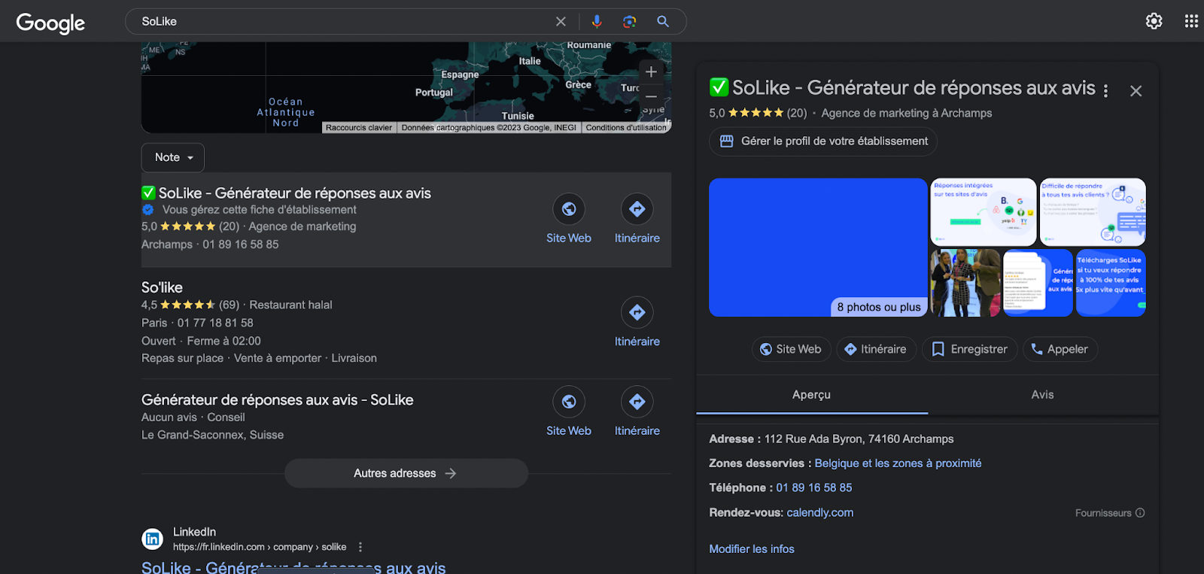Open Google apps grid

pyautogui.click(x=1191, y=21)
